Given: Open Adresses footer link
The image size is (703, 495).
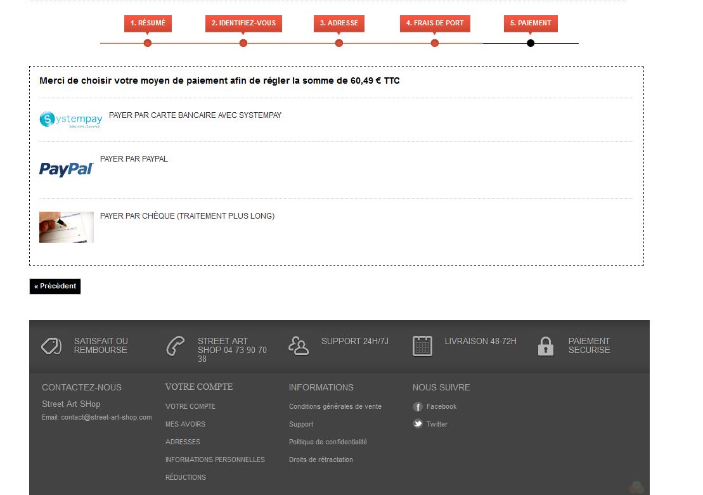Looking at the screenshot, I should [183, 442].
